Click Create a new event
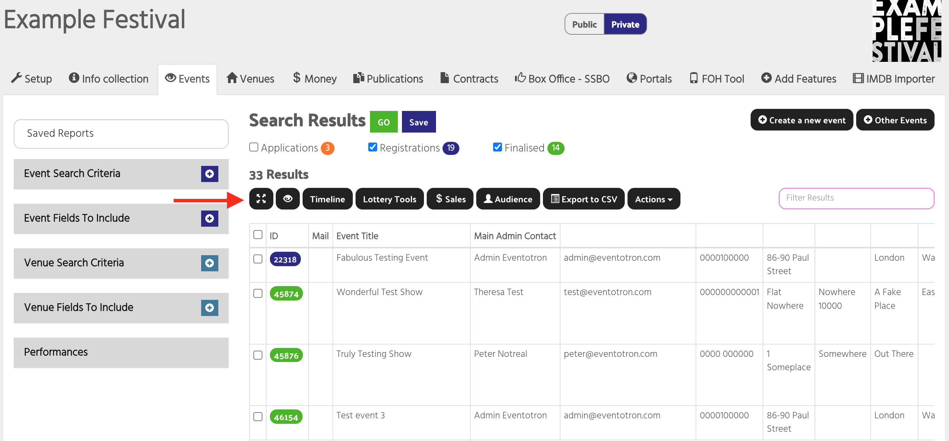 [801, 120]
